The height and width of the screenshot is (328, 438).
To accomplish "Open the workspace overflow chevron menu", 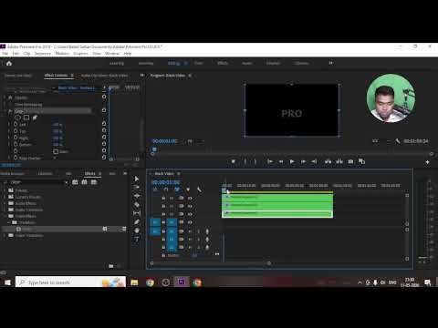I will (331, 63).
